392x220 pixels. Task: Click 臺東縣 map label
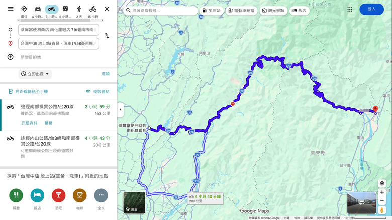click(318, 153)
